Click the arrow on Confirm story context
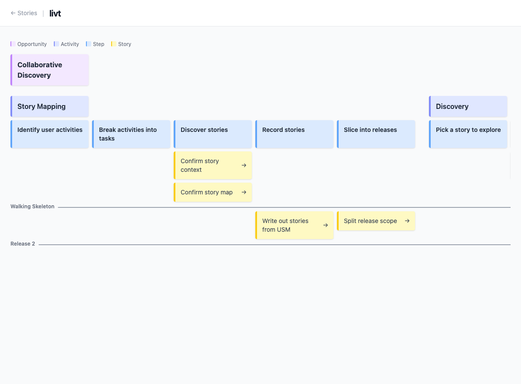The image size is (521, 384). [244, 165]
